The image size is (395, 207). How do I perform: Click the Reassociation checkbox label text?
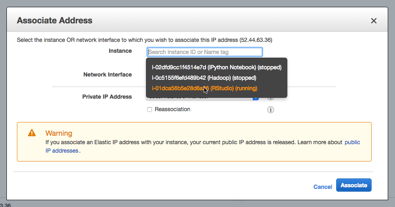172,110
